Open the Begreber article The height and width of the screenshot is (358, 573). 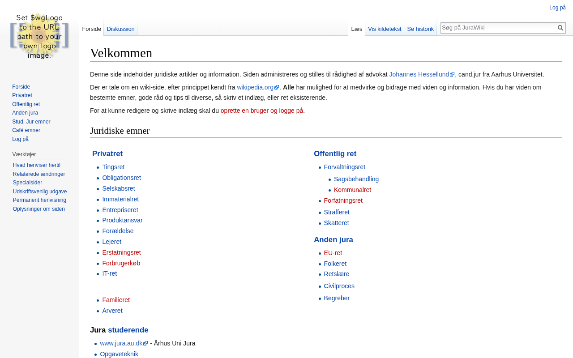pyautogui.click(x=337, y=298)
